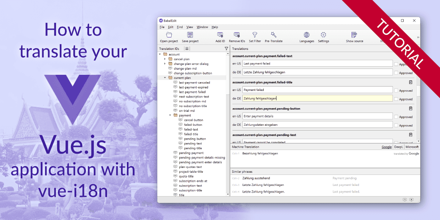Open the Window menu
Image resolution: width=440 pixels, height=220 pixels.
[202, 27]
